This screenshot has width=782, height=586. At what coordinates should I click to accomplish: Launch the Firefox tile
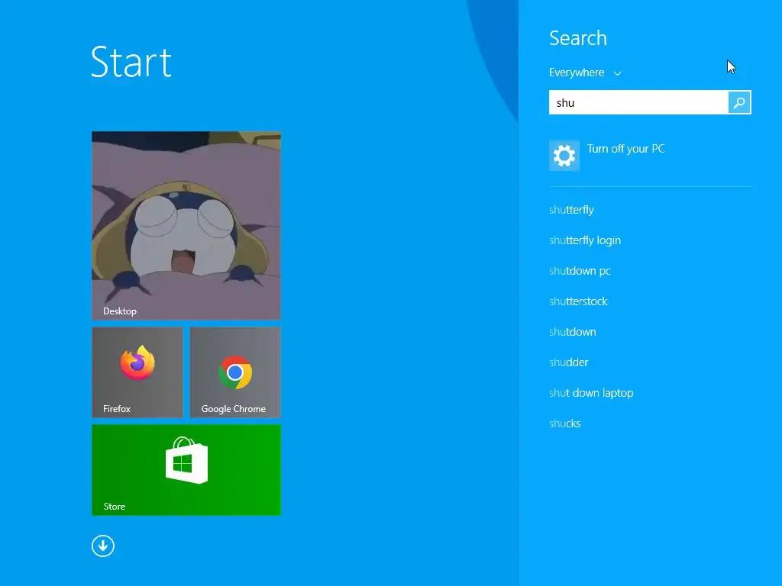[137, 372]
